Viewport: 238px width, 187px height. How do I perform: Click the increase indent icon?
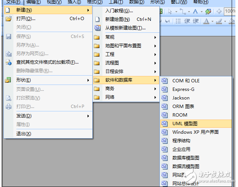click(196, 20)
